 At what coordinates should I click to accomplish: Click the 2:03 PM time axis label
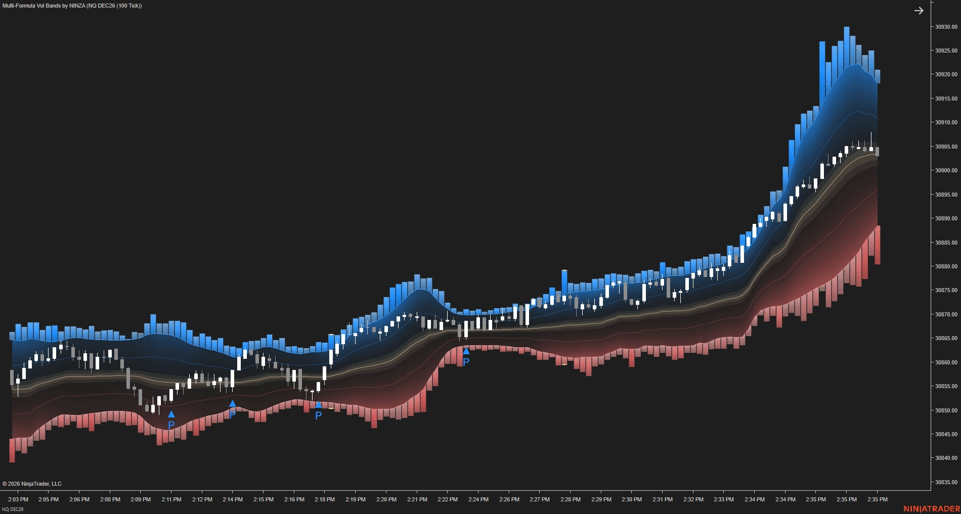(x=18, y=499)
